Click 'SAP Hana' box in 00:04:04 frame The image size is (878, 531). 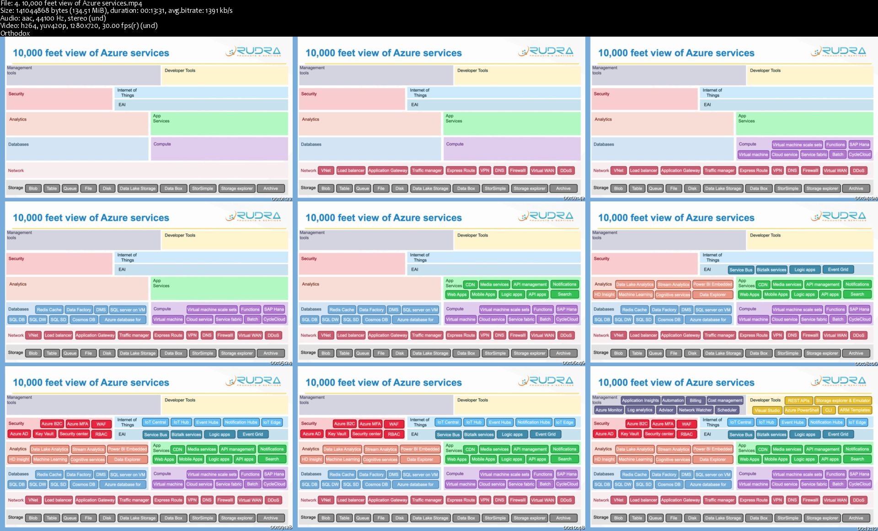coord(859,145)
